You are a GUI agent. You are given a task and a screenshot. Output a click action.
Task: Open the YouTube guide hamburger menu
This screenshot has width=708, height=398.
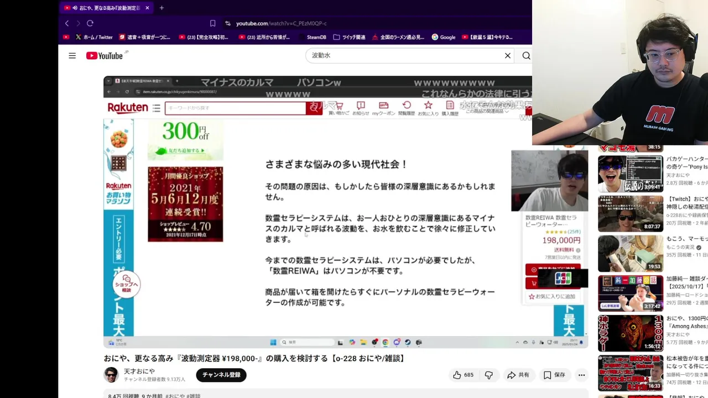(72, 56)
